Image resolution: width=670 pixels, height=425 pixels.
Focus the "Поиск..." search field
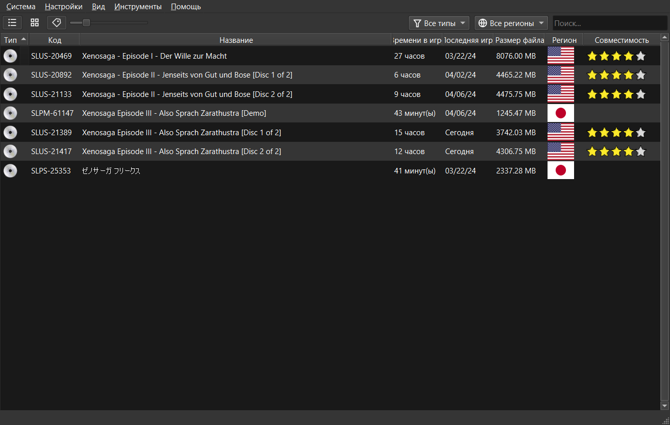tap(610, 23)
